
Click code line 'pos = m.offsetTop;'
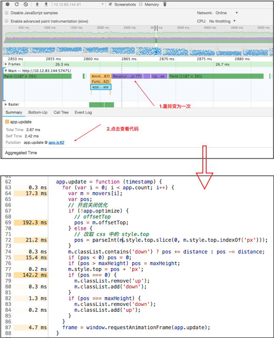101,223
